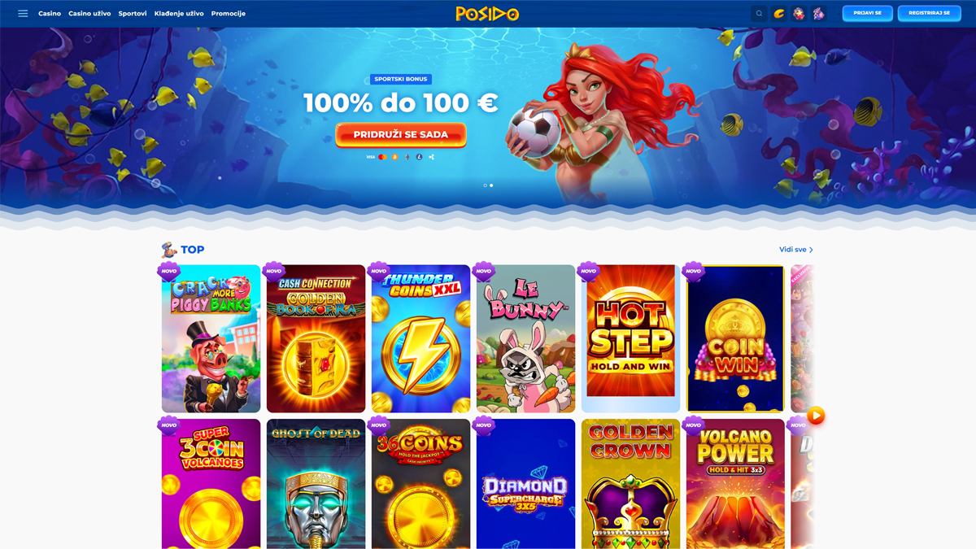Open Le Bunny game thumbnail

click(525, 338)
